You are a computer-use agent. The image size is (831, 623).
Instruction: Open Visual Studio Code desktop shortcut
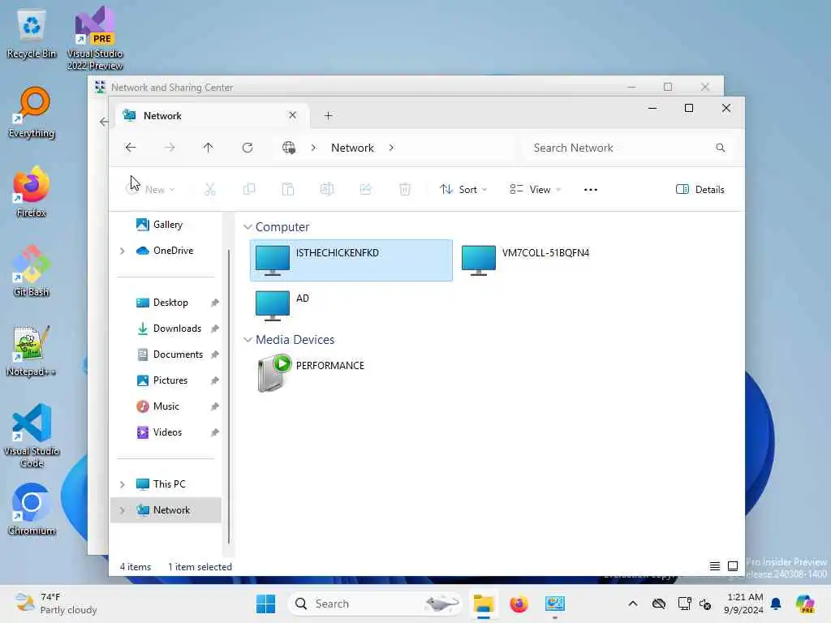coord(32,436)
